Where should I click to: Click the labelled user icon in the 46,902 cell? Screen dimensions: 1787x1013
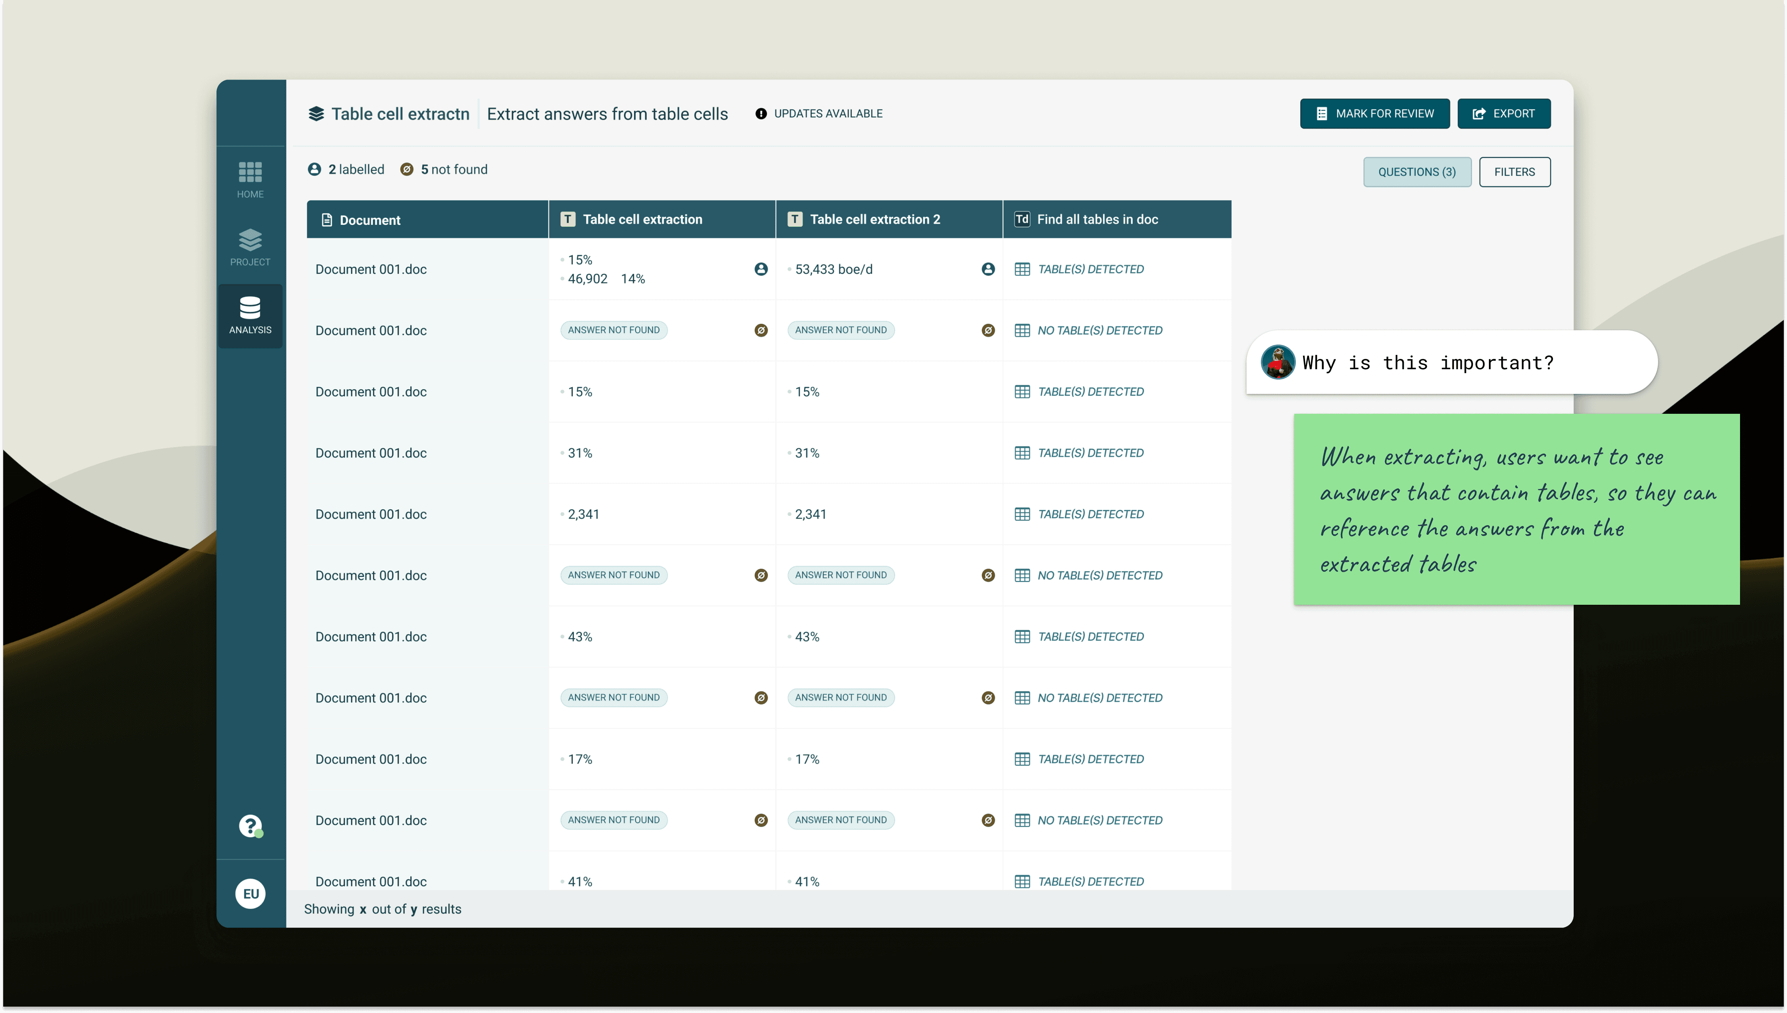coord(761,269)
